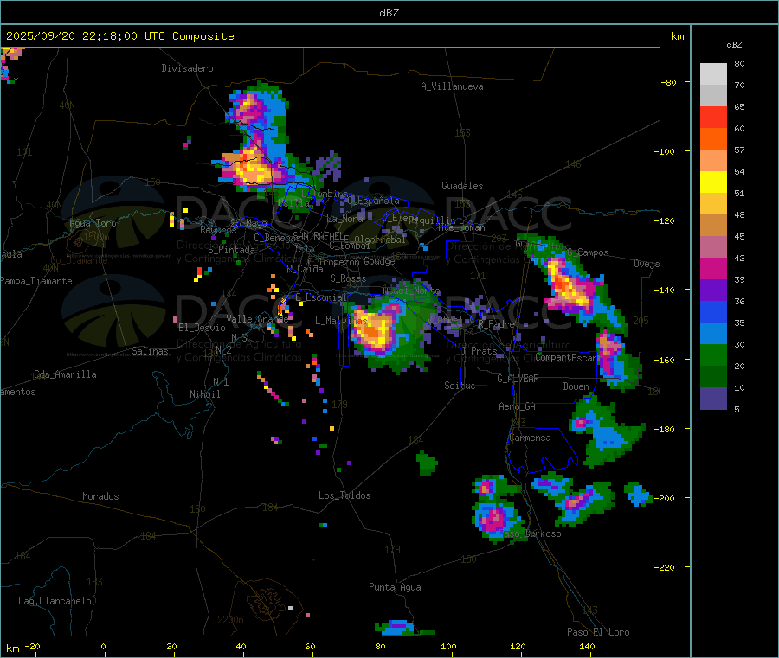Click the Valle_Grande map label
Image resolution: width=779 pixels, height=658 pixels.
tap(257, 318)
